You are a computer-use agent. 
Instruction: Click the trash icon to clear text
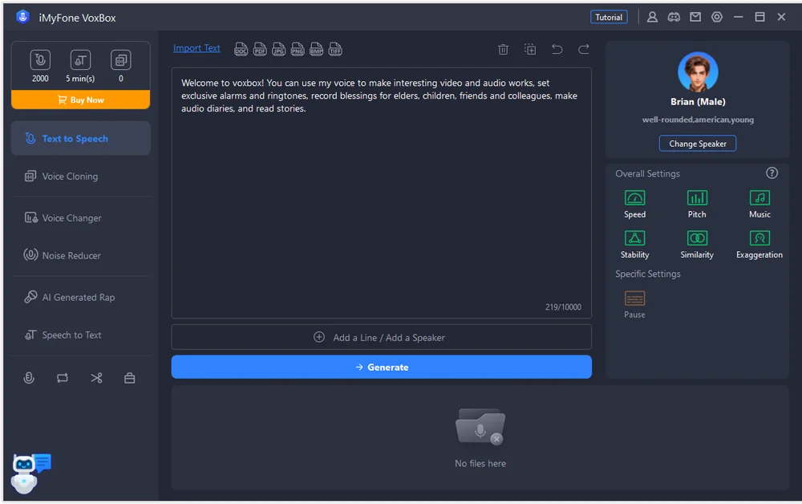pyautogui.click(x=504, y=50)
